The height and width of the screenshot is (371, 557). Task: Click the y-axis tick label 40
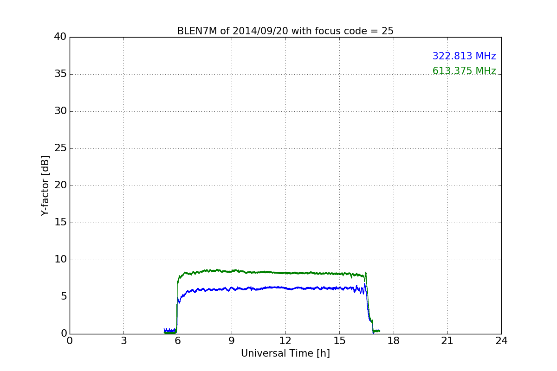[60, 37]
